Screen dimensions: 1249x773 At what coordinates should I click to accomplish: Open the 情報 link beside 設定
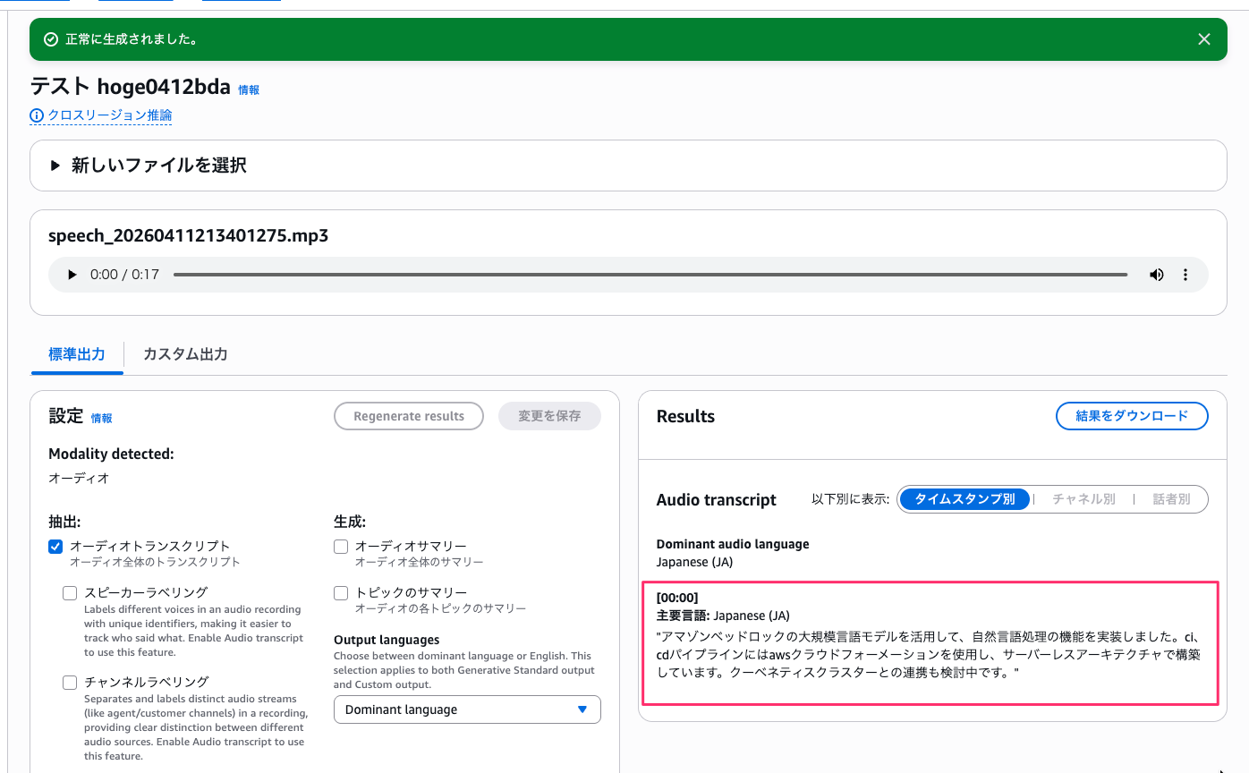102,418
